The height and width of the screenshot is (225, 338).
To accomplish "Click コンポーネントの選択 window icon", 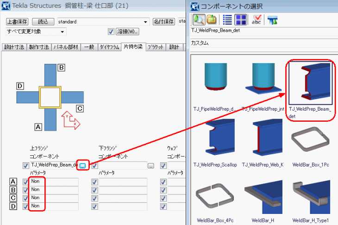I will point(195,6).
